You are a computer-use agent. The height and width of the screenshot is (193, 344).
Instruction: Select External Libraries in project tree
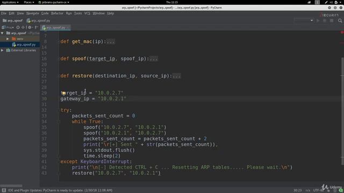pyautogui.click(x=21, y=50)
